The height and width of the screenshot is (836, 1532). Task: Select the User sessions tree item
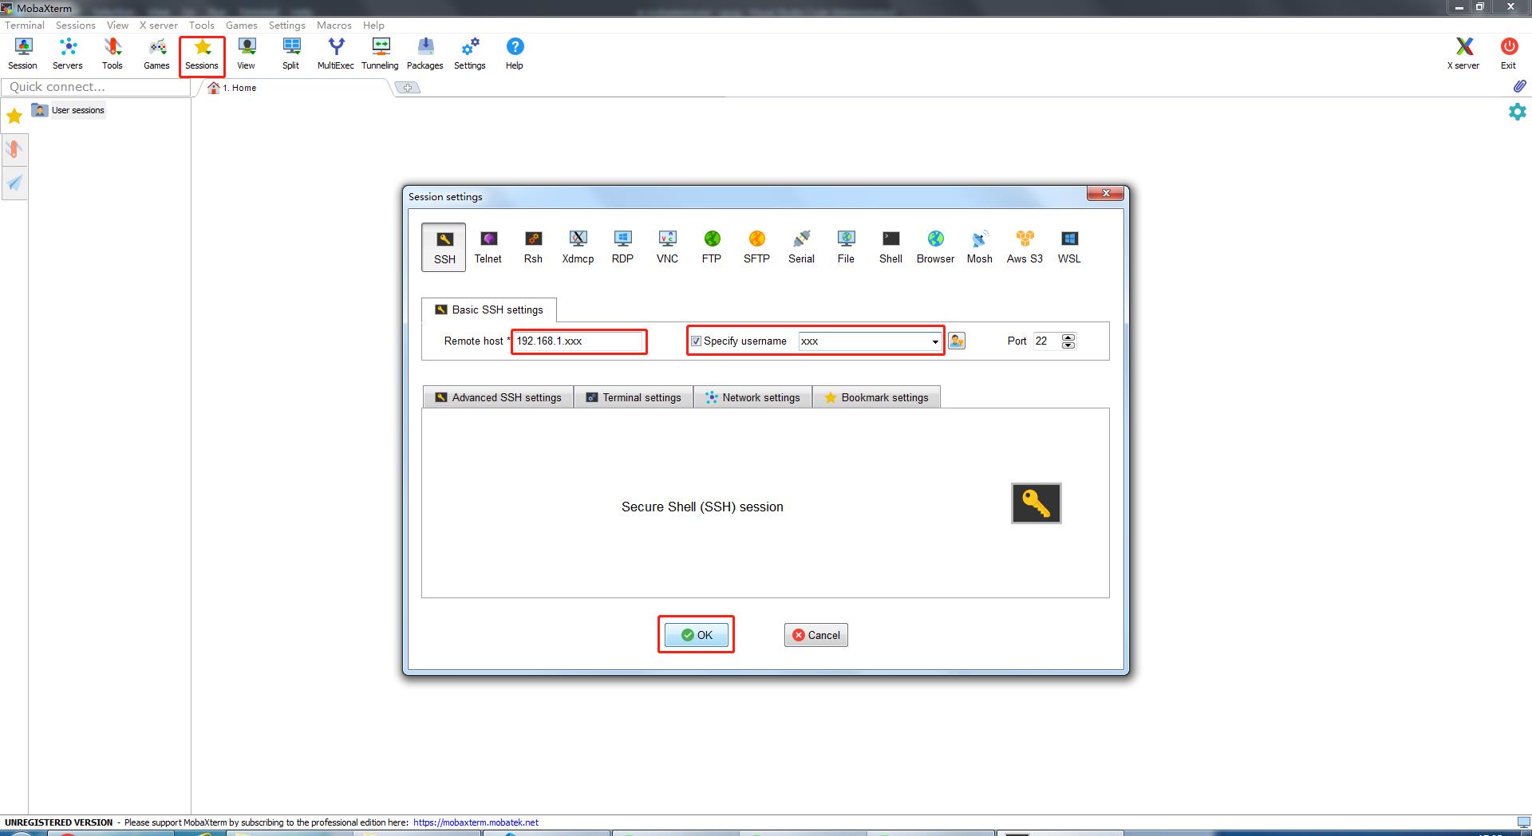pos(69,110)
